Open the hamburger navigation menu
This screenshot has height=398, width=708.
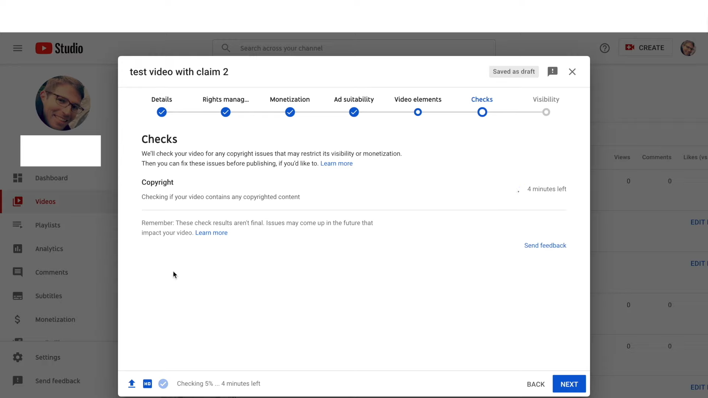tap(18, 48)
